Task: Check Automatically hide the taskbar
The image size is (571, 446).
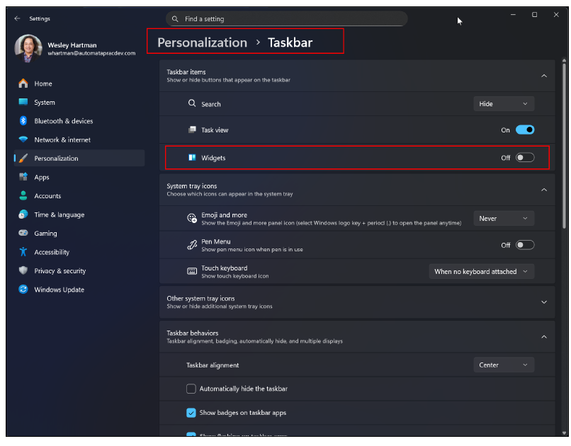Action: pos(191,389)
